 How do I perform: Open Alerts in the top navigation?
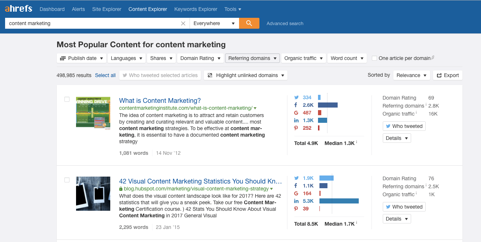pyautogui.click(x=78, y=9)
